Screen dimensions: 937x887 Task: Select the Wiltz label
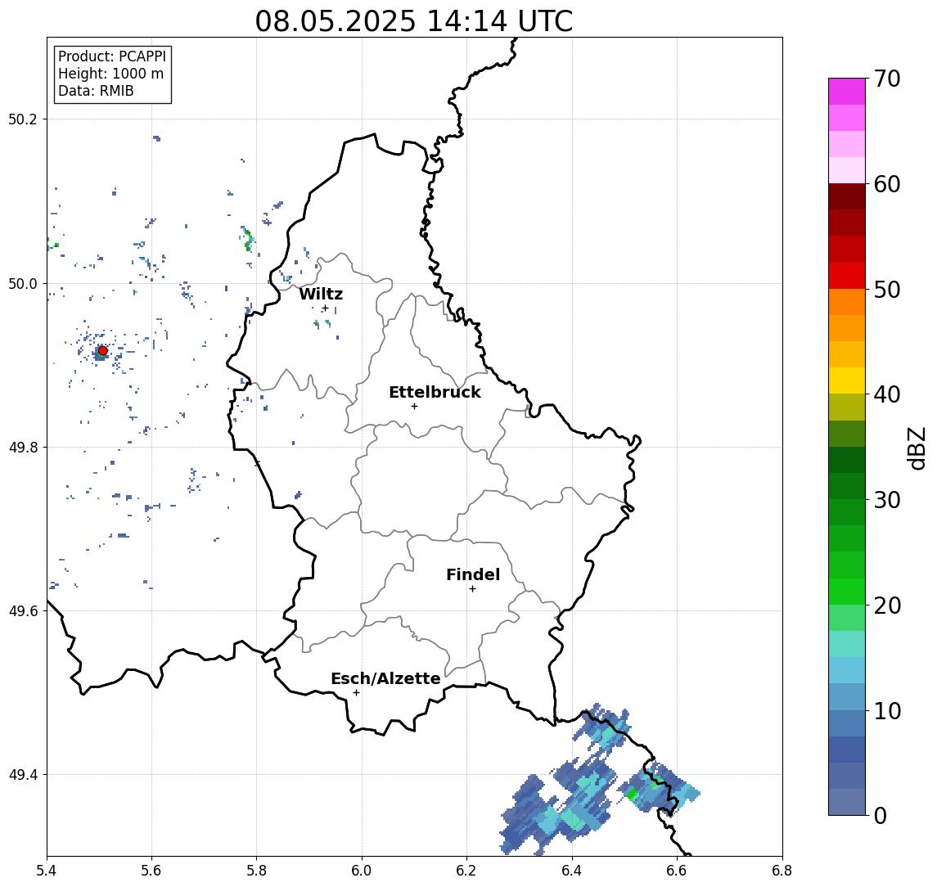click(x=321, y=294)
